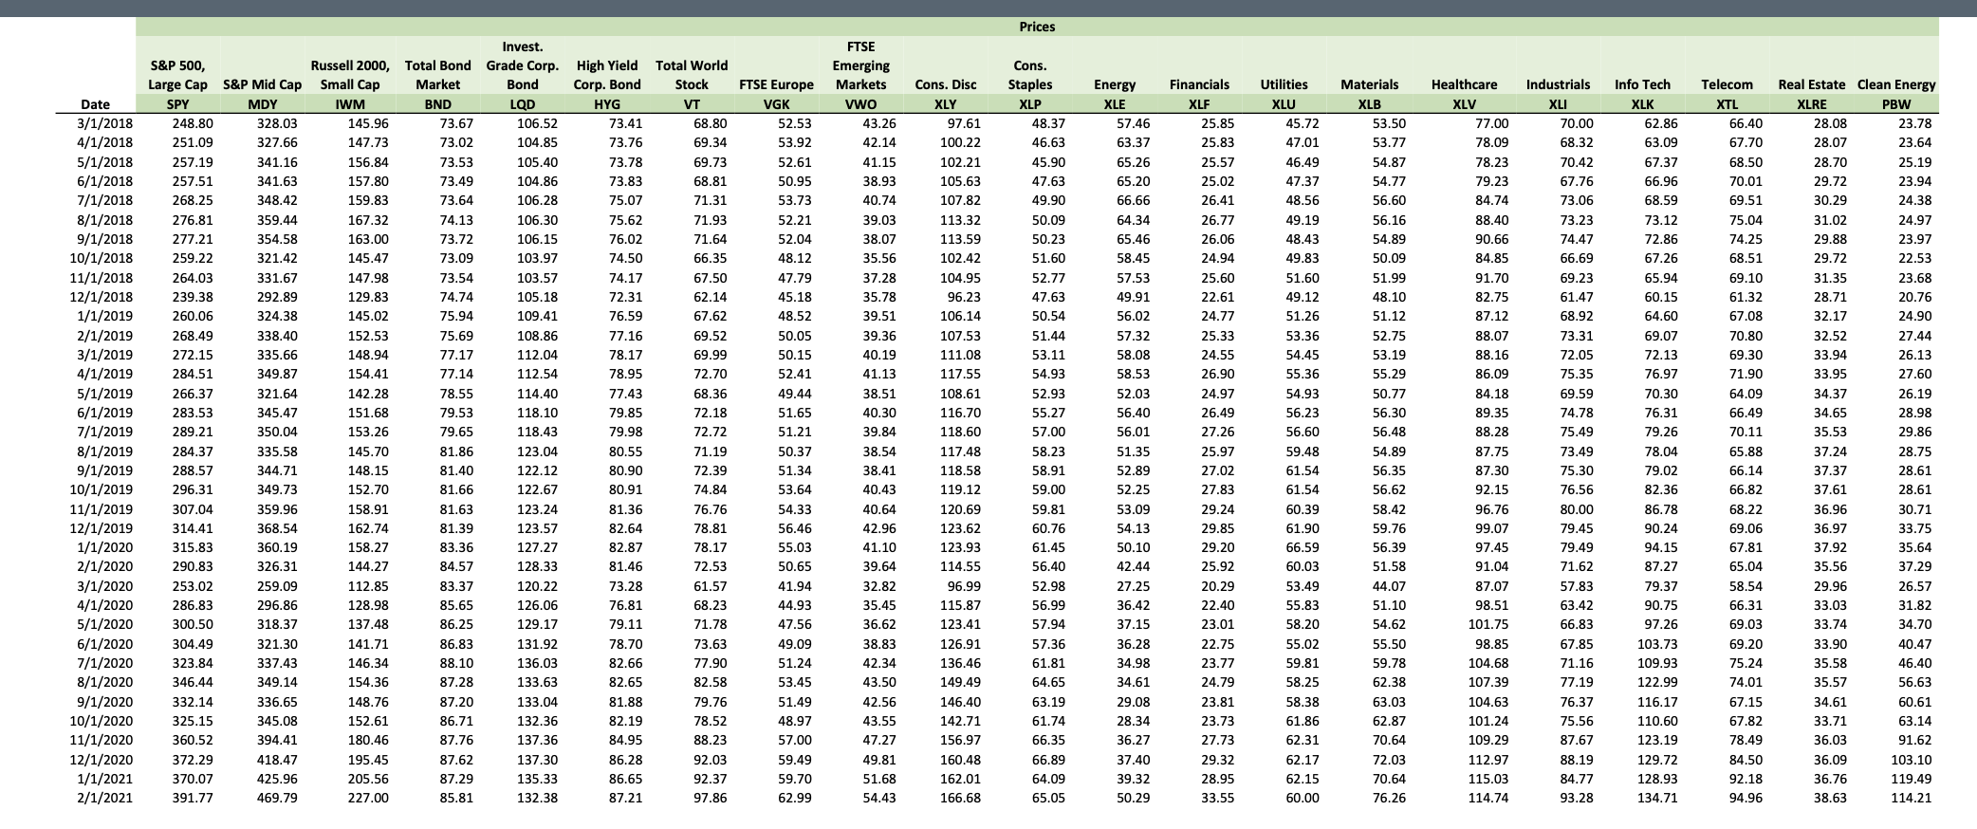Select the "S&P Mid Cap" column label
Screen dimensions: 1977x829
(x=263, y=84)
